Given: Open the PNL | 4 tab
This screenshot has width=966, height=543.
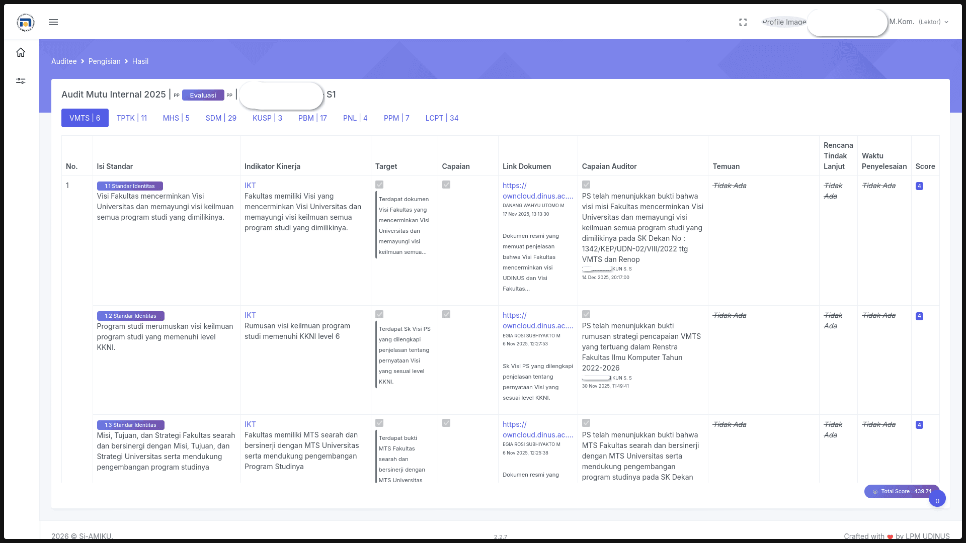Looking at the screenshot, I should click(x=355, y=118).
